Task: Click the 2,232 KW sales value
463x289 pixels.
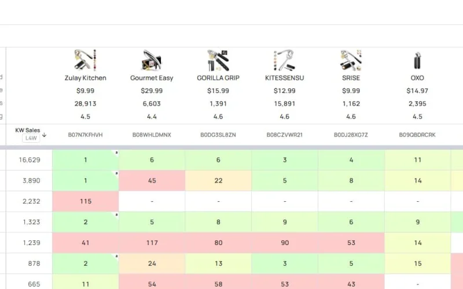Action: 31,201
